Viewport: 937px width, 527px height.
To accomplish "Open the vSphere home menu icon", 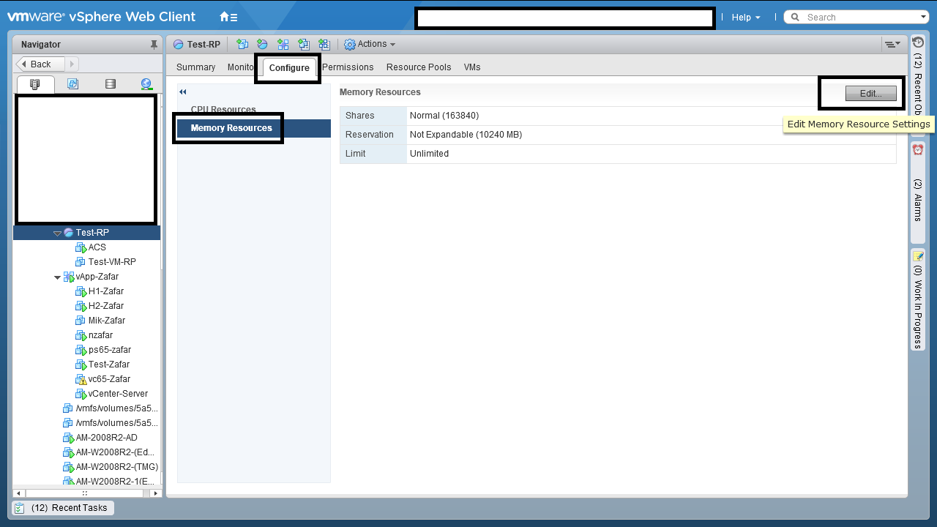I will 228,17.
